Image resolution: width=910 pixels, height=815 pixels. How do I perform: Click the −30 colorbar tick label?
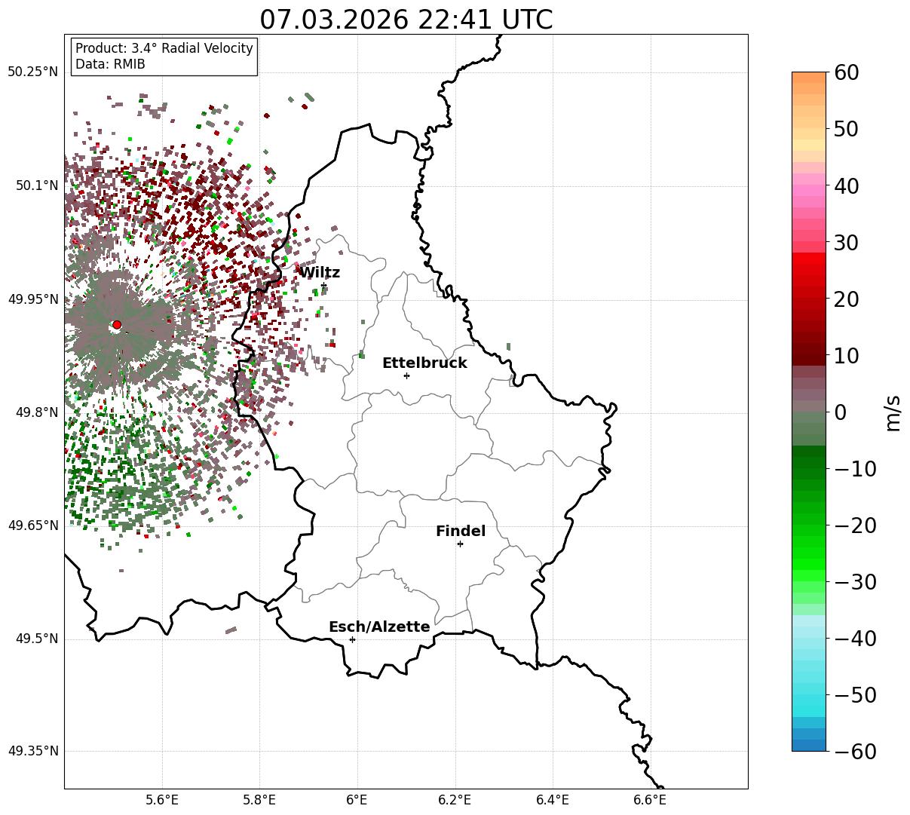856,581
